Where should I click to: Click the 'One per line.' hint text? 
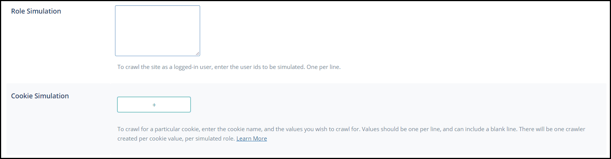point(323,67)
